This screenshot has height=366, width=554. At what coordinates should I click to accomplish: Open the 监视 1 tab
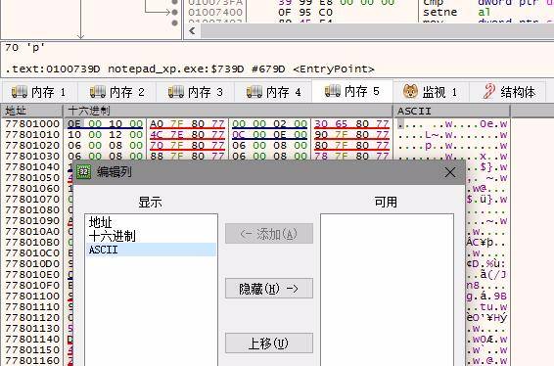(431, 92)
